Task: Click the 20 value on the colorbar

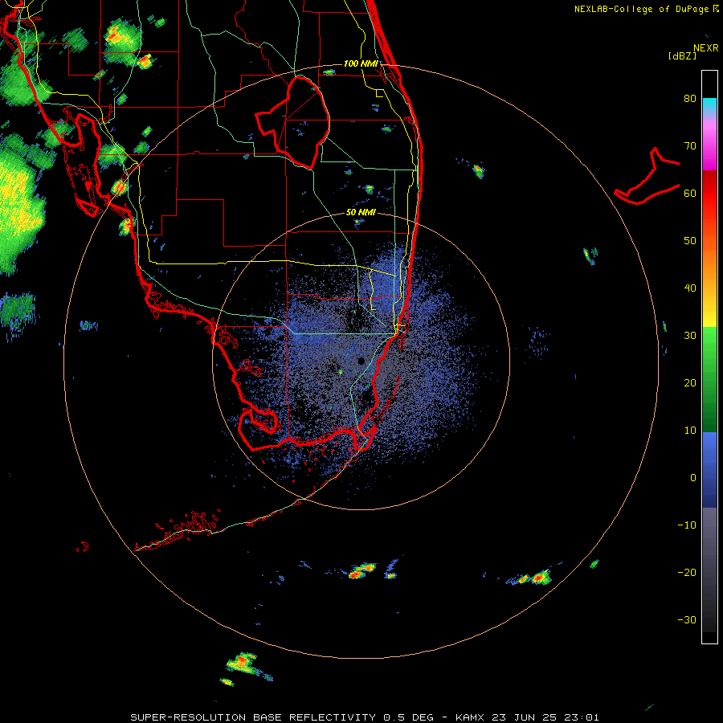Action: 690,383
